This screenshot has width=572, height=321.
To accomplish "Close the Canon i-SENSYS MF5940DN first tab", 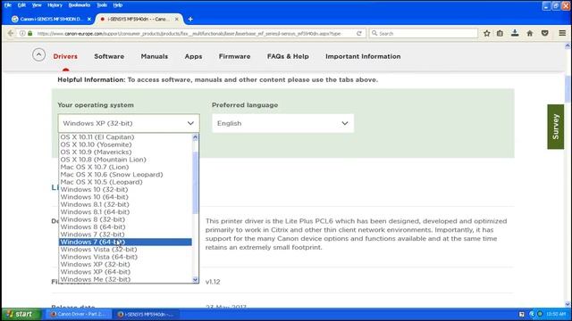I will coord(89,19).
